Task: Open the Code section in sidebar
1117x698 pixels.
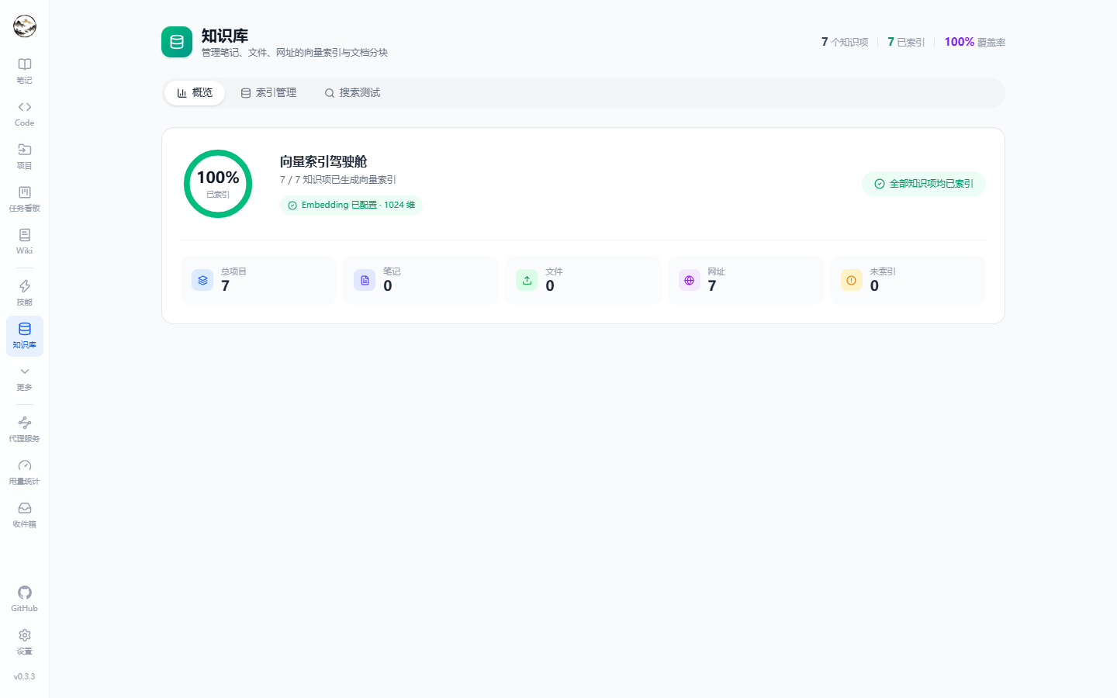Action: (x=25, y=113)
